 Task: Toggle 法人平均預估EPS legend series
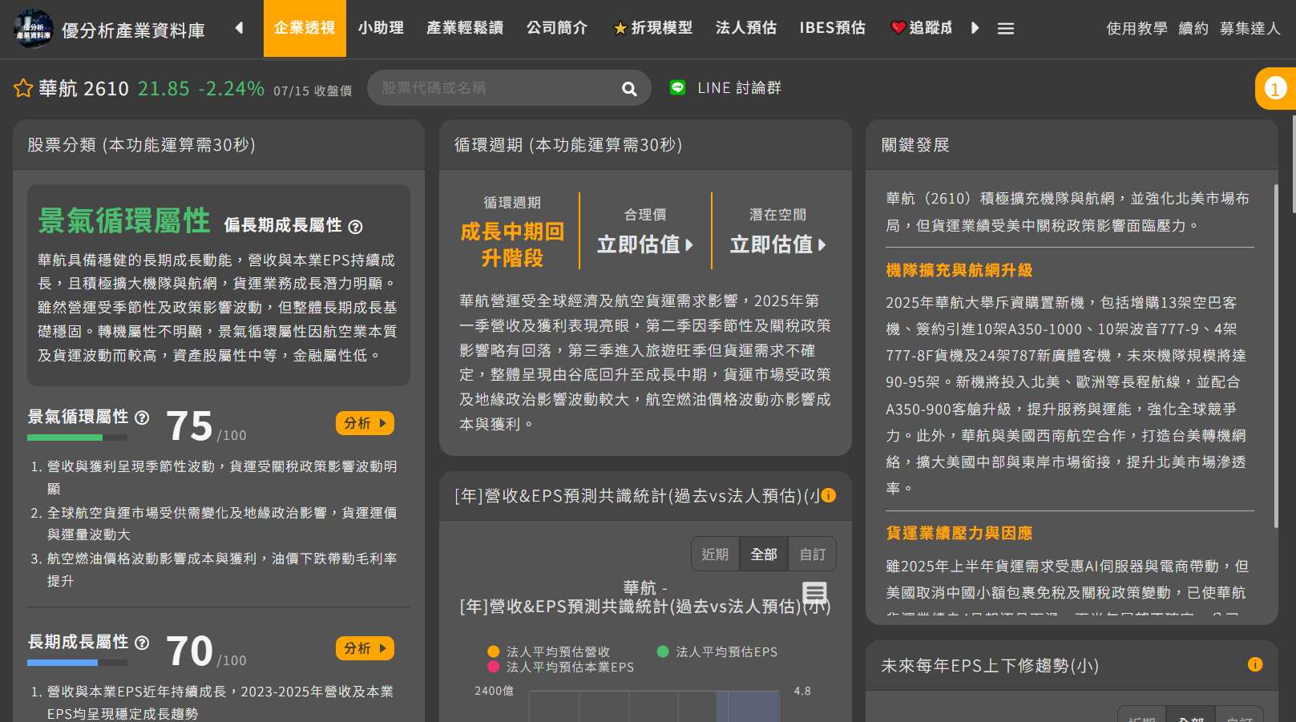pos(717,651)
